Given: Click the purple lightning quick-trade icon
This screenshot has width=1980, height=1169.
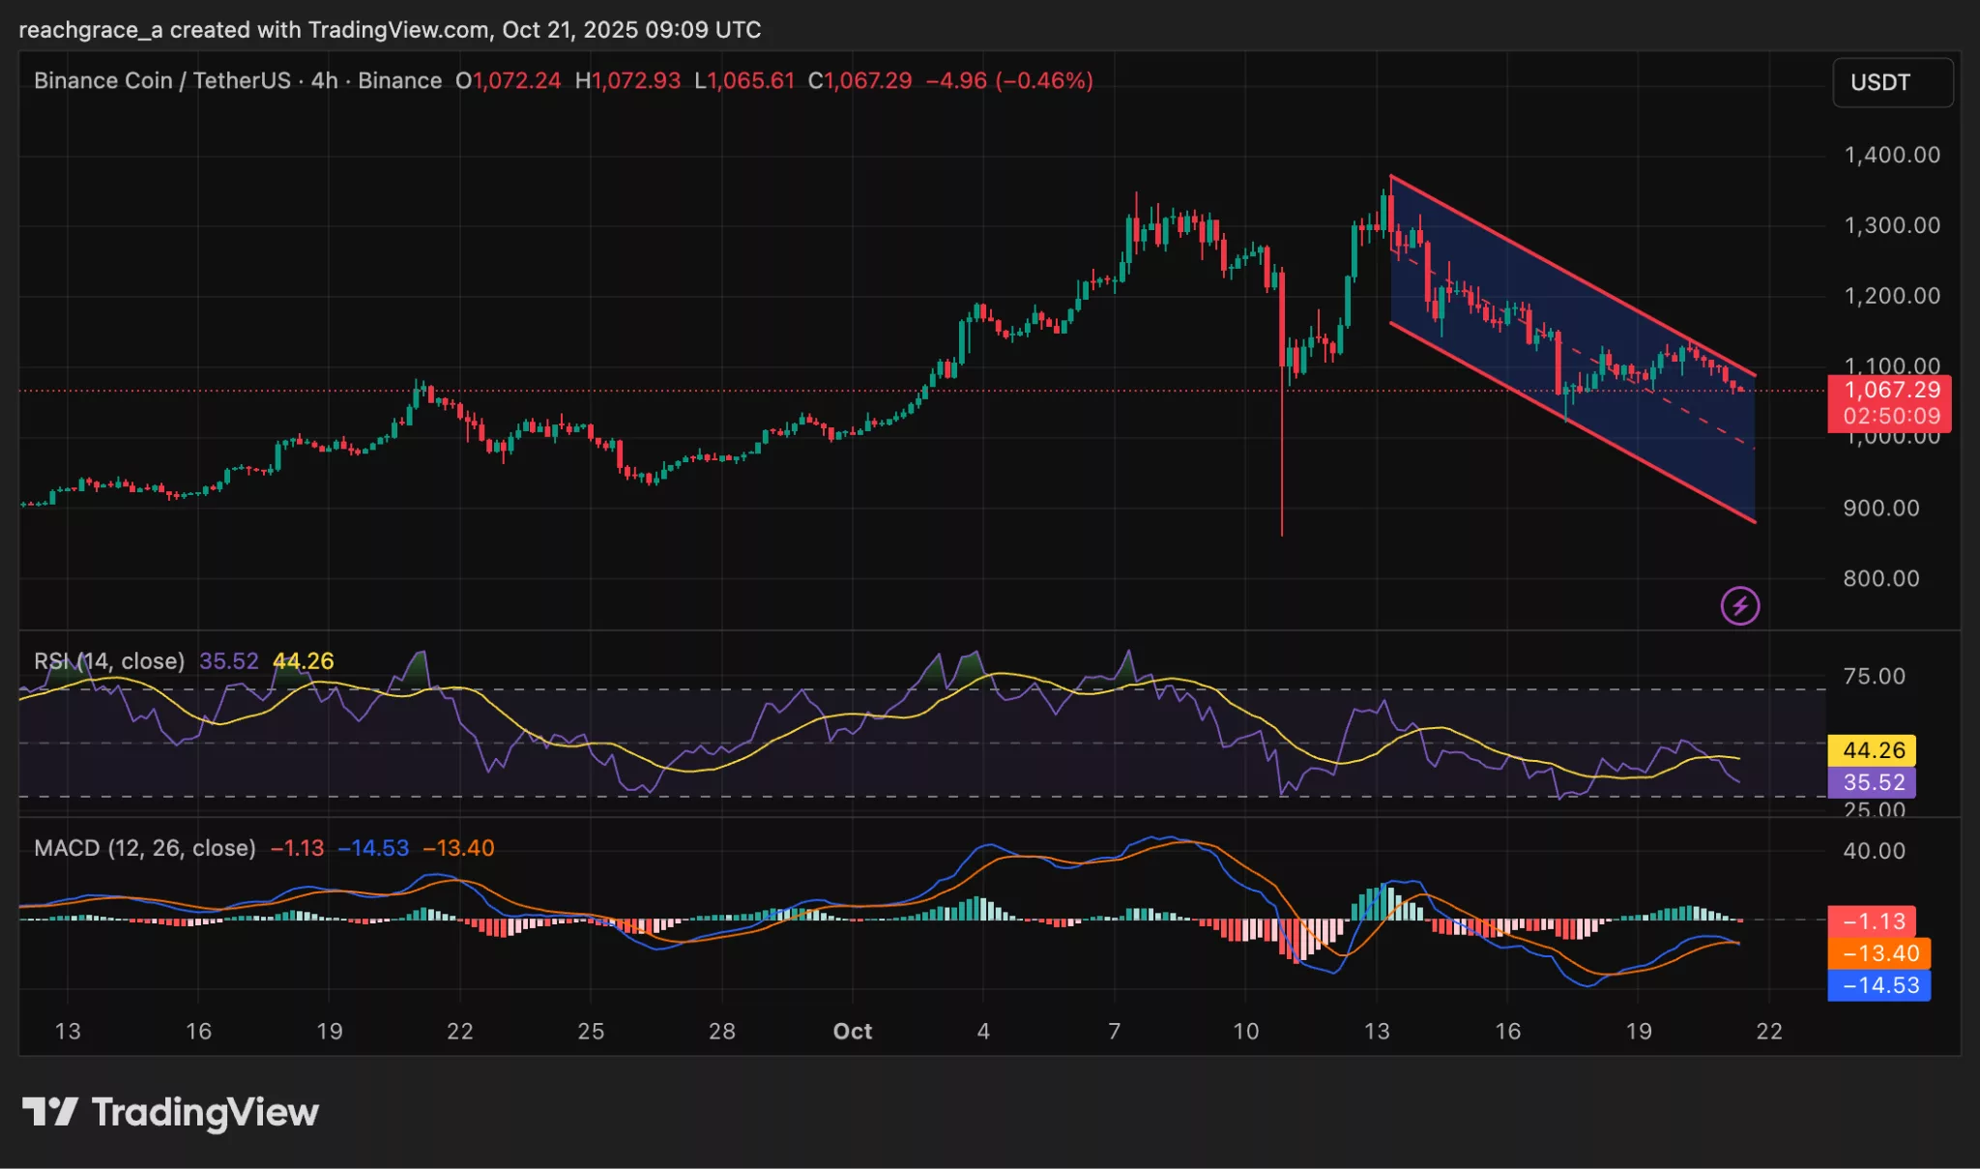Looking at the screenshot, I should click(x=1740, y=606).
